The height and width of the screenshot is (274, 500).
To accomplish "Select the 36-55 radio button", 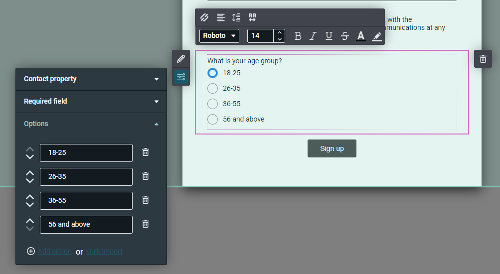I will (x=213, y=104).
